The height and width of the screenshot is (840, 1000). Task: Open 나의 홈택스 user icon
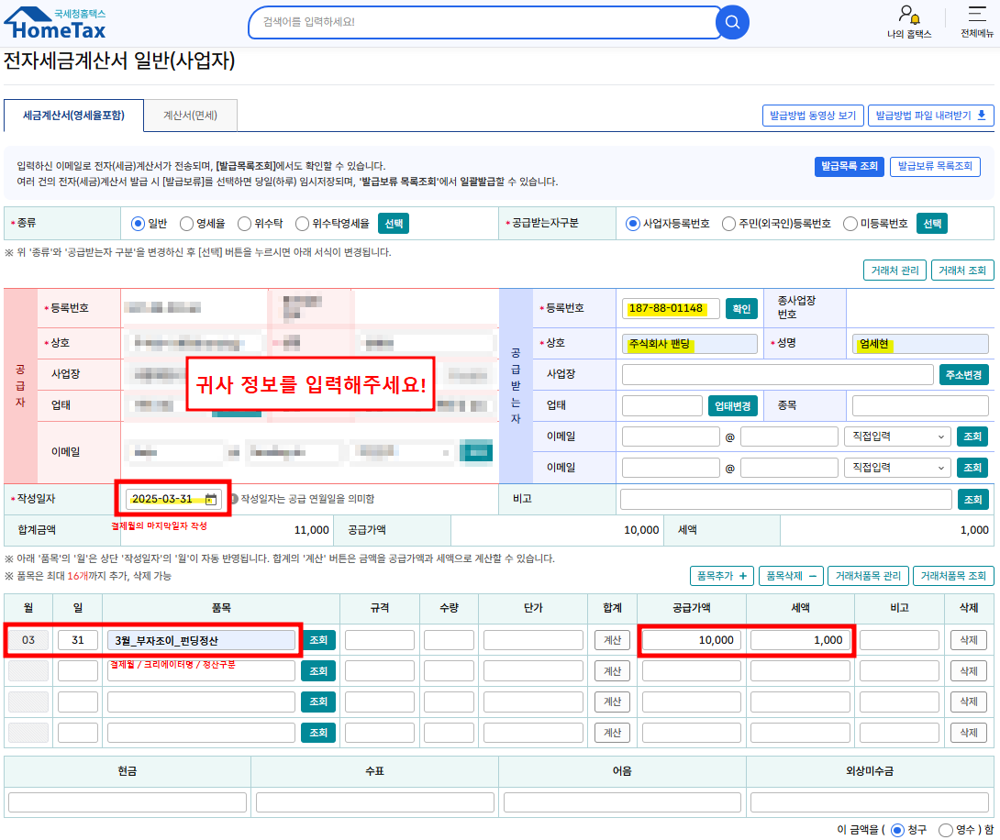tap(909, 15)
